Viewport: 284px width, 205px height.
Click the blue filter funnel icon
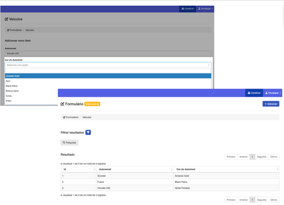tap(88, 133)
